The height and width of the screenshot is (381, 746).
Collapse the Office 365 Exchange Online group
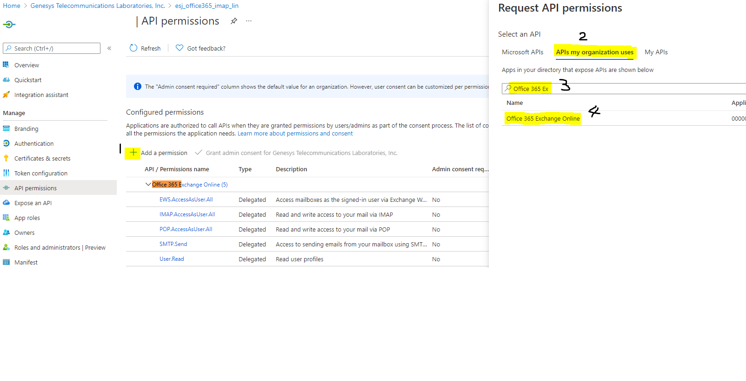click(x=148, y=184)
